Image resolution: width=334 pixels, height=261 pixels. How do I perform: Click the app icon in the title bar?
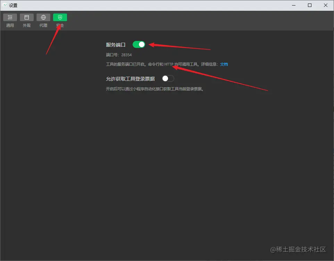[5, 5]
